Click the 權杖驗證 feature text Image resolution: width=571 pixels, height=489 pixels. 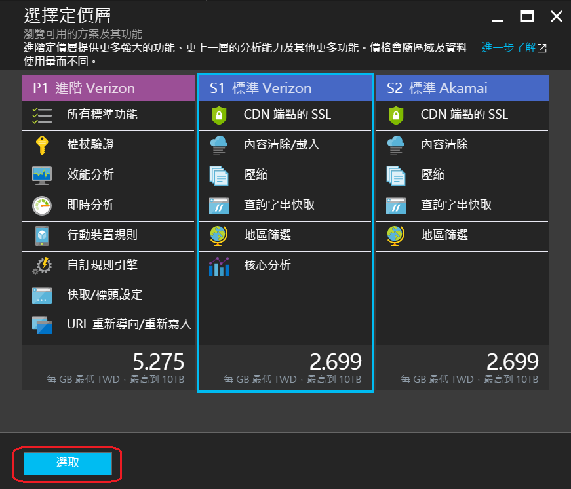pos(90,145)
